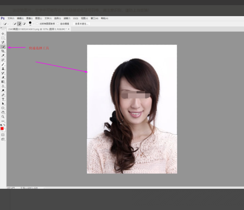
Task: Open the 图像 menu
Action: pyautogui.click(x=29, y=19)
